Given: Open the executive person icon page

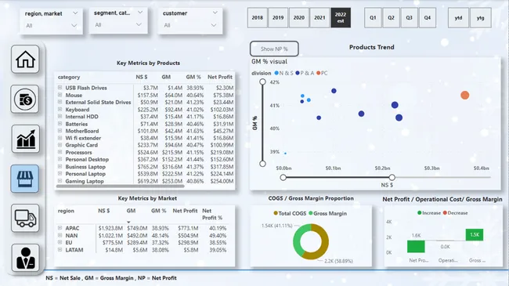Looking at the screenshot, I should pos(25,258).
